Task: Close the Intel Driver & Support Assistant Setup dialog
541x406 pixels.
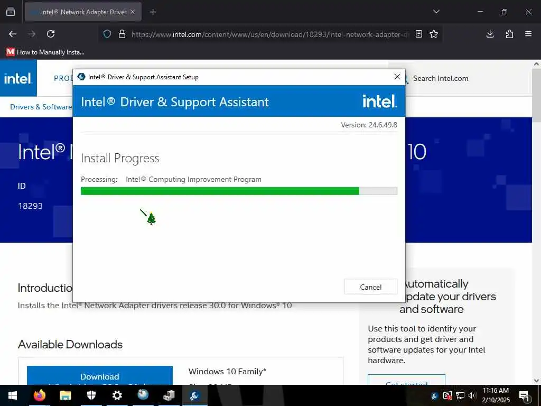Action: pyautogui.click(x=397, y=77)
